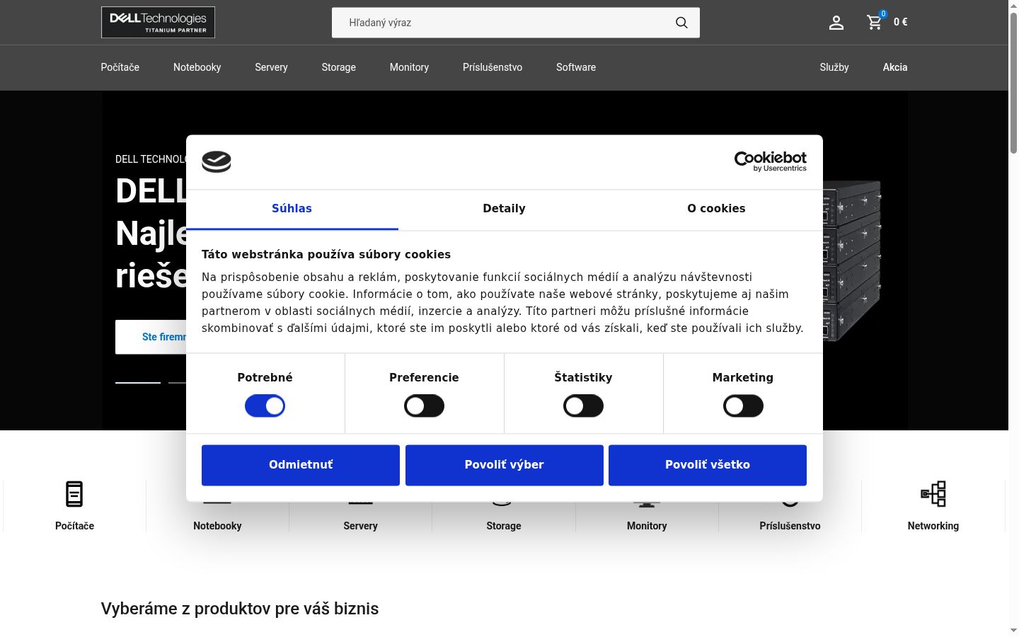Image resolution: width=1019 pixels, height=637 pixels.
Task: Toggle the Potrebné cookies switch
Action: click(x=265, y=406)
